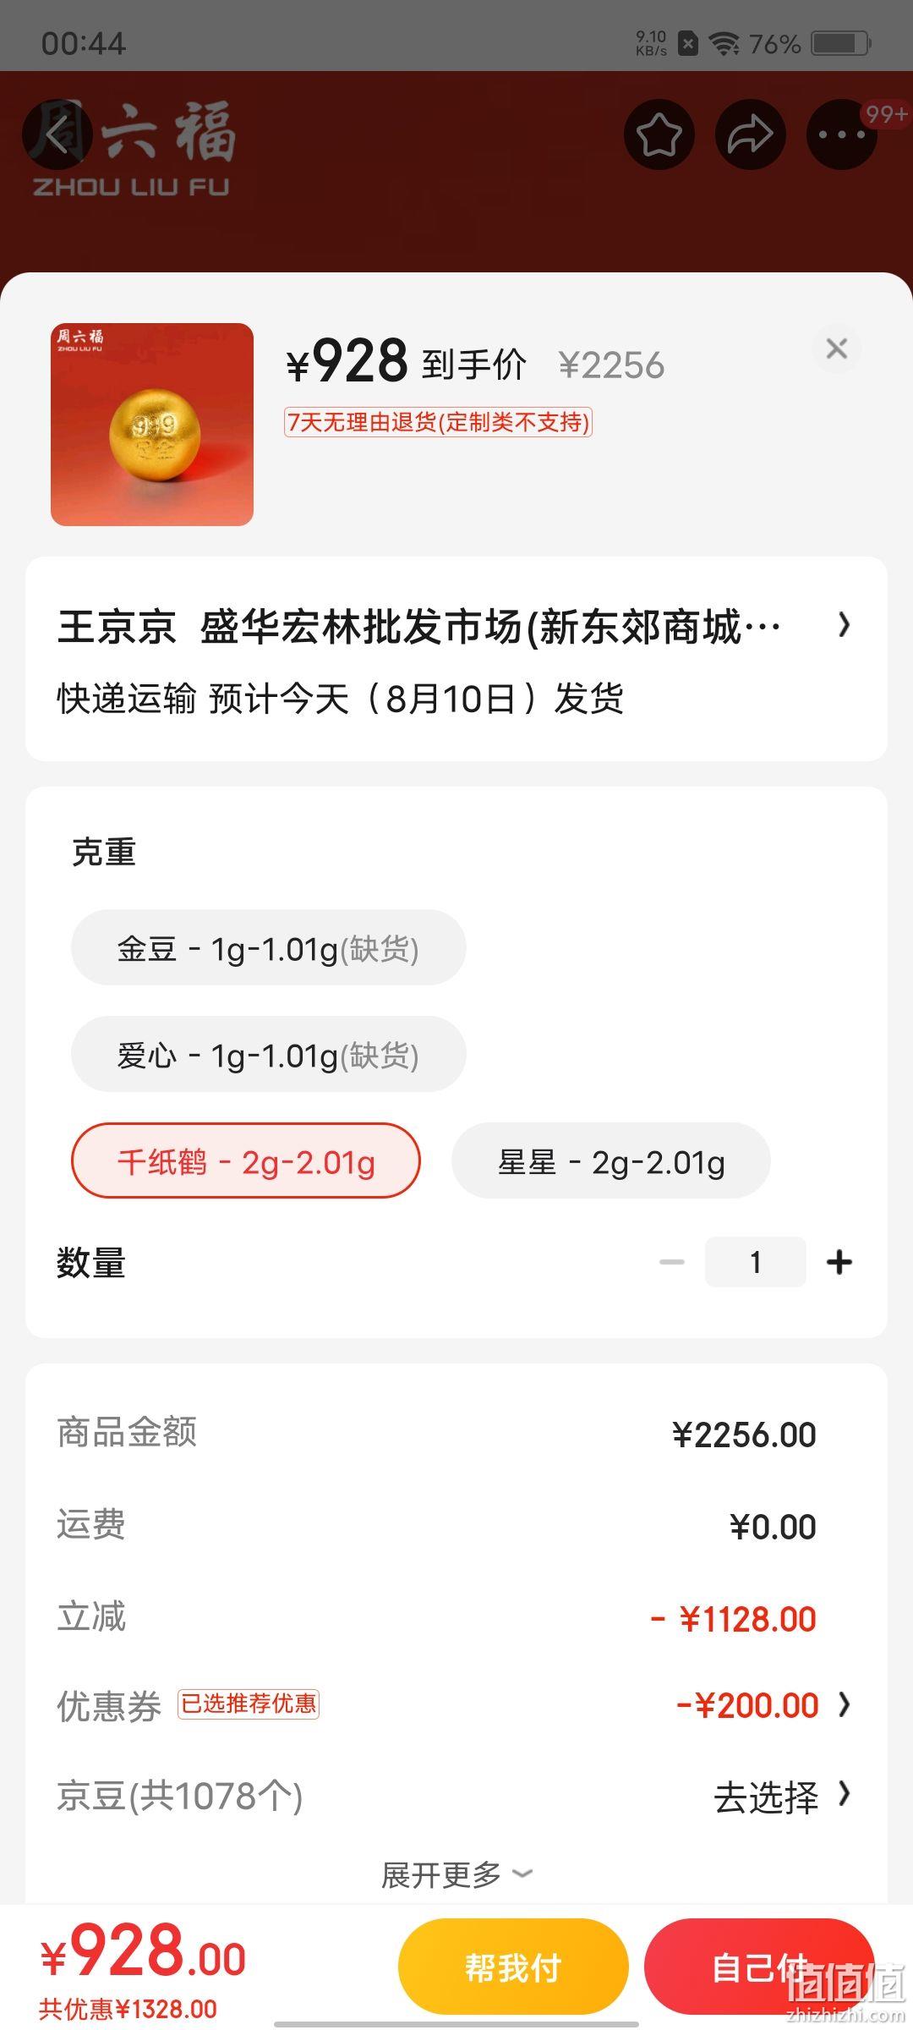Tap the 自己付 button
This screenshot has width=913, height=2030.
759,1967
